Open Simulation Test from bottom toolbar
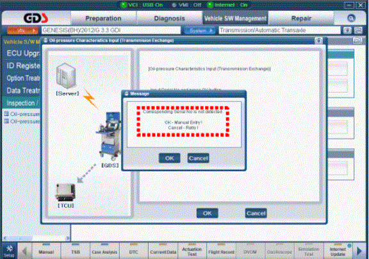369x259 pixels. tap(309, 251)
